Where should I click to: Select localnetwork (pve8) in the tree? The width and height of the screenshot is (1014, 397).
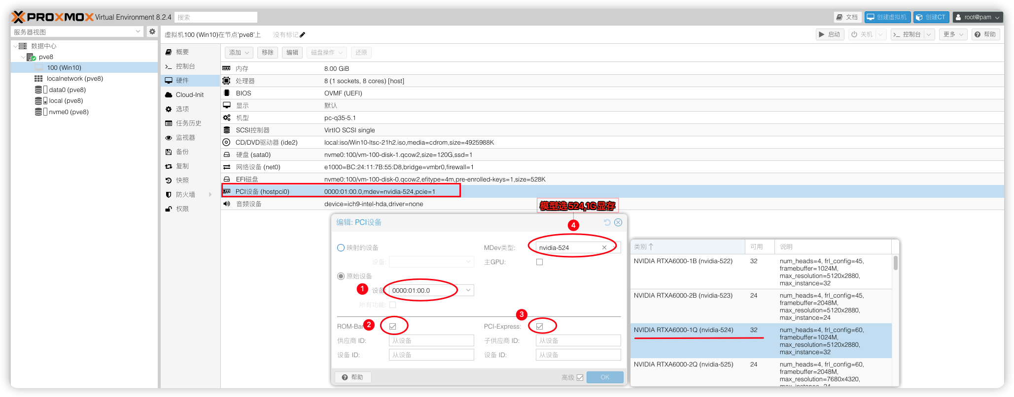pyautogui.click(x=74, y=78)
